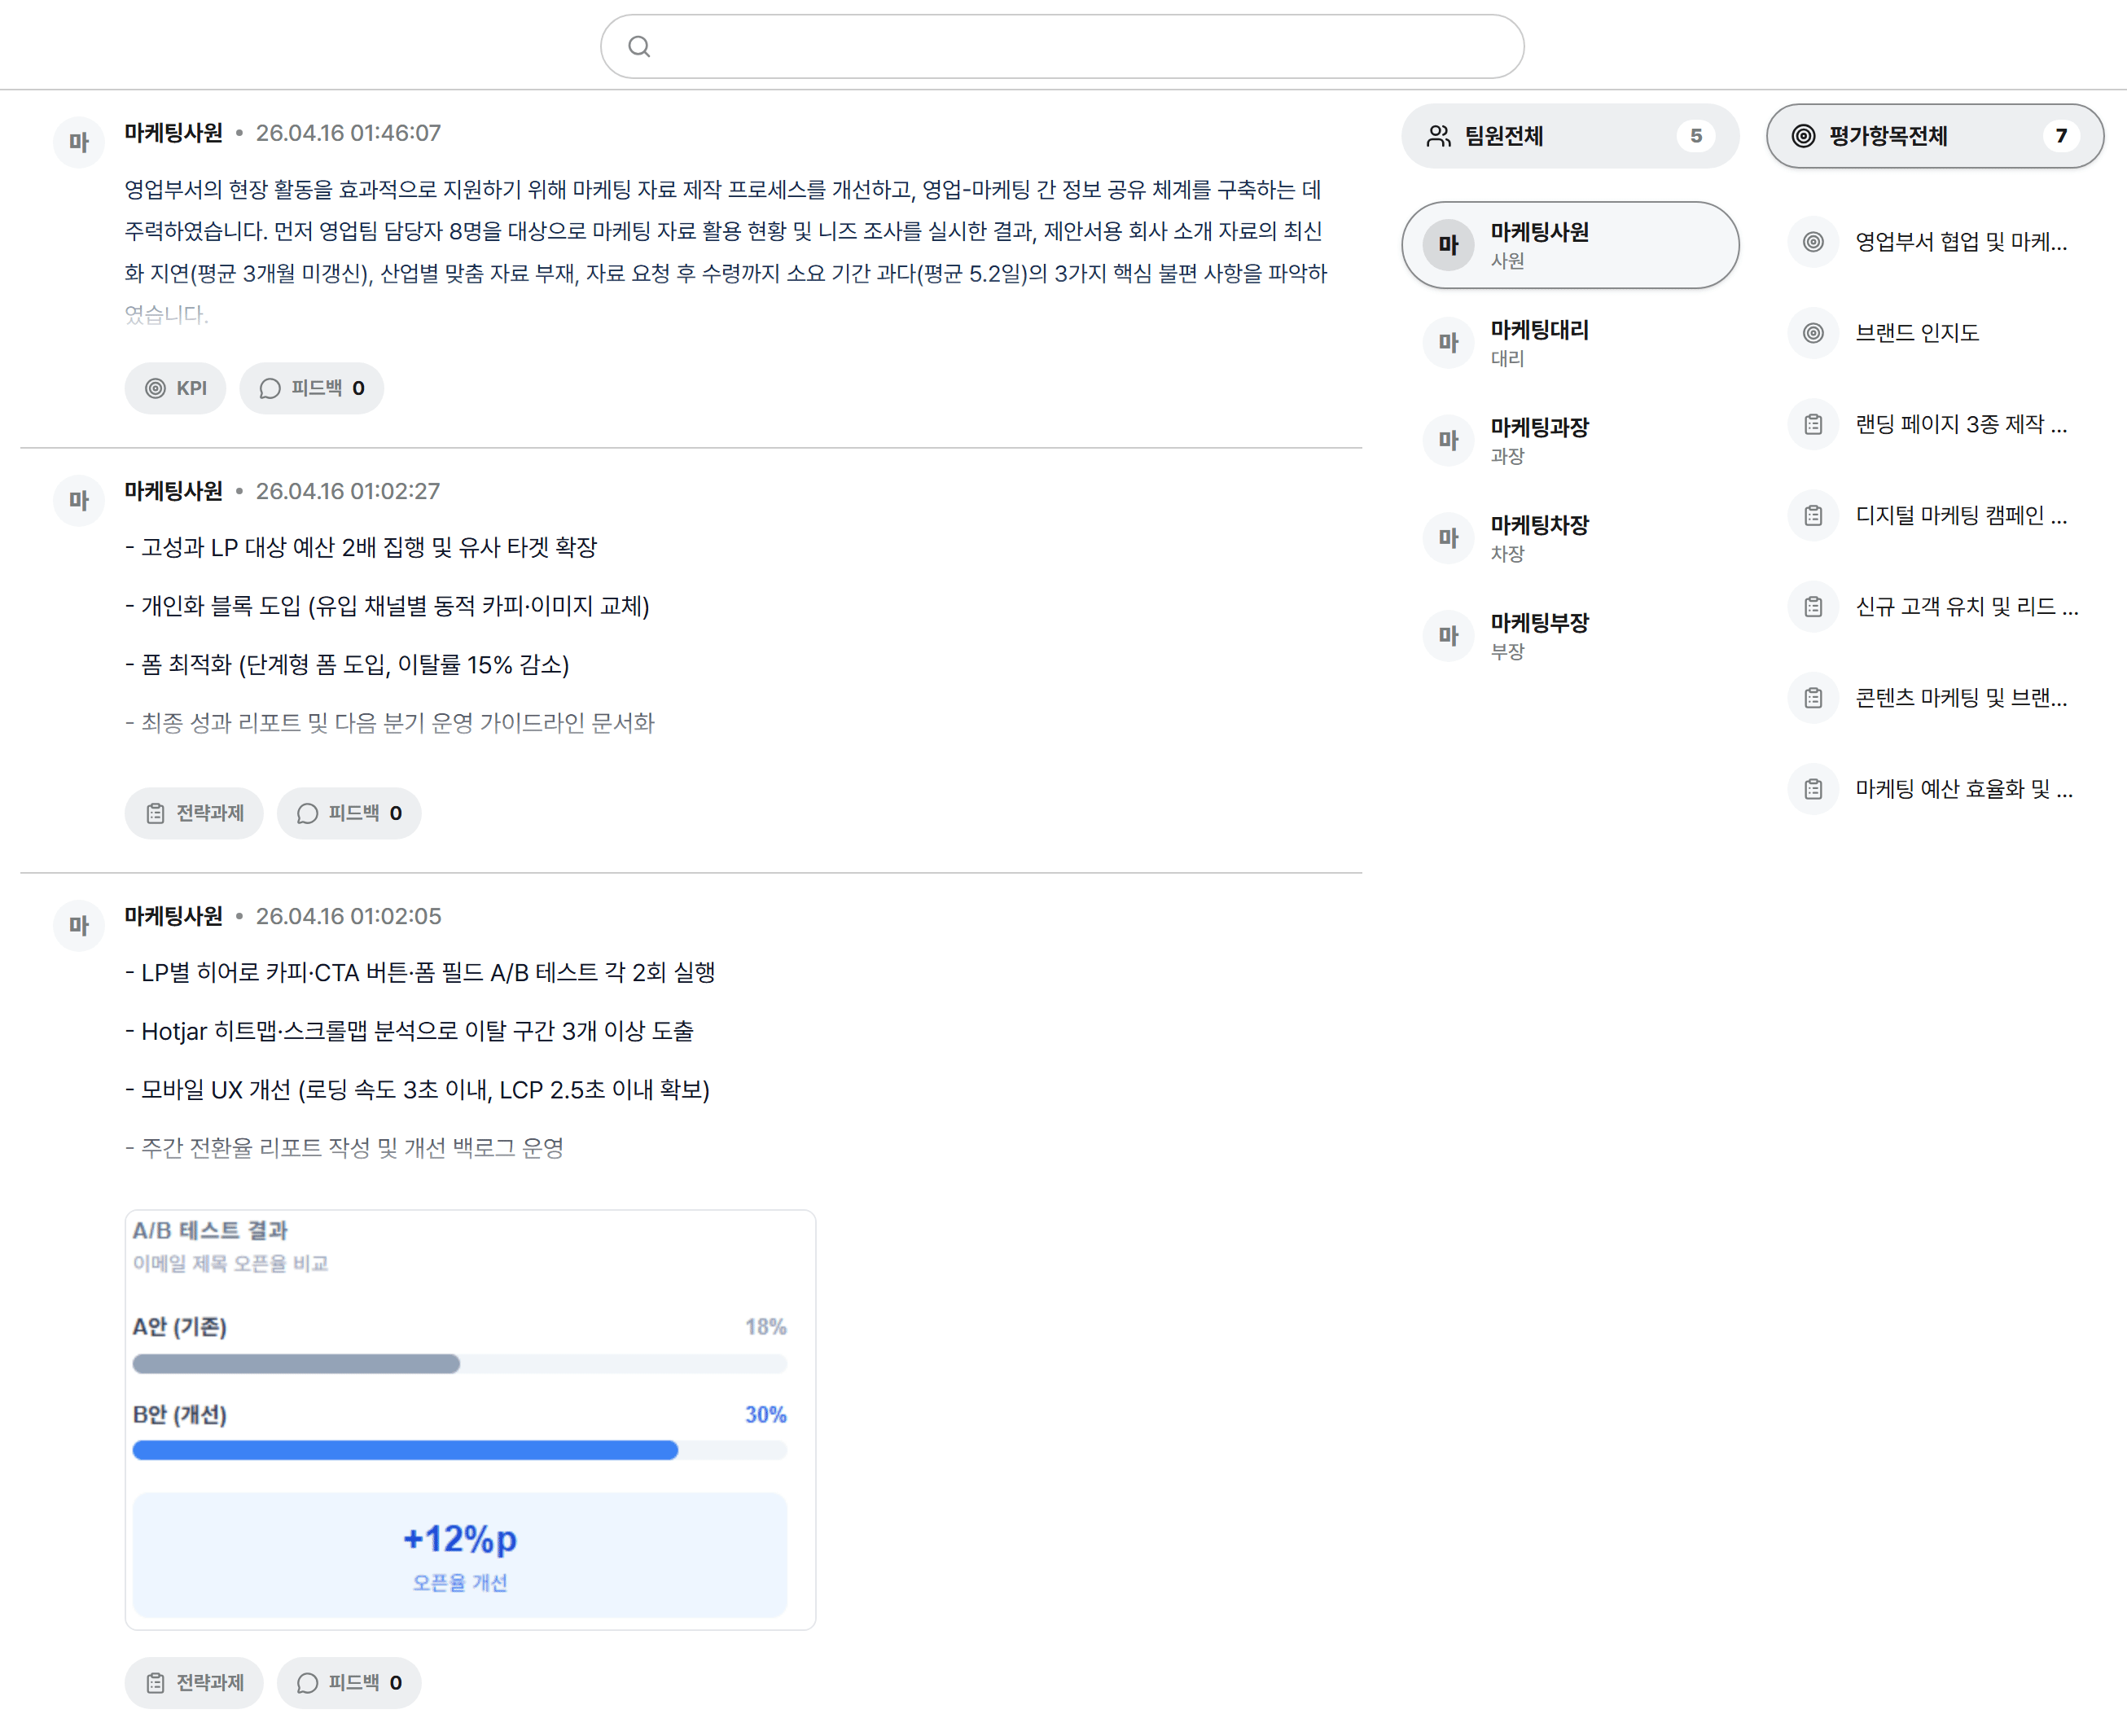Select team member 마케팅과장
The width and height of the screenshot is (2127, 1736).
tap(1570, 440)
